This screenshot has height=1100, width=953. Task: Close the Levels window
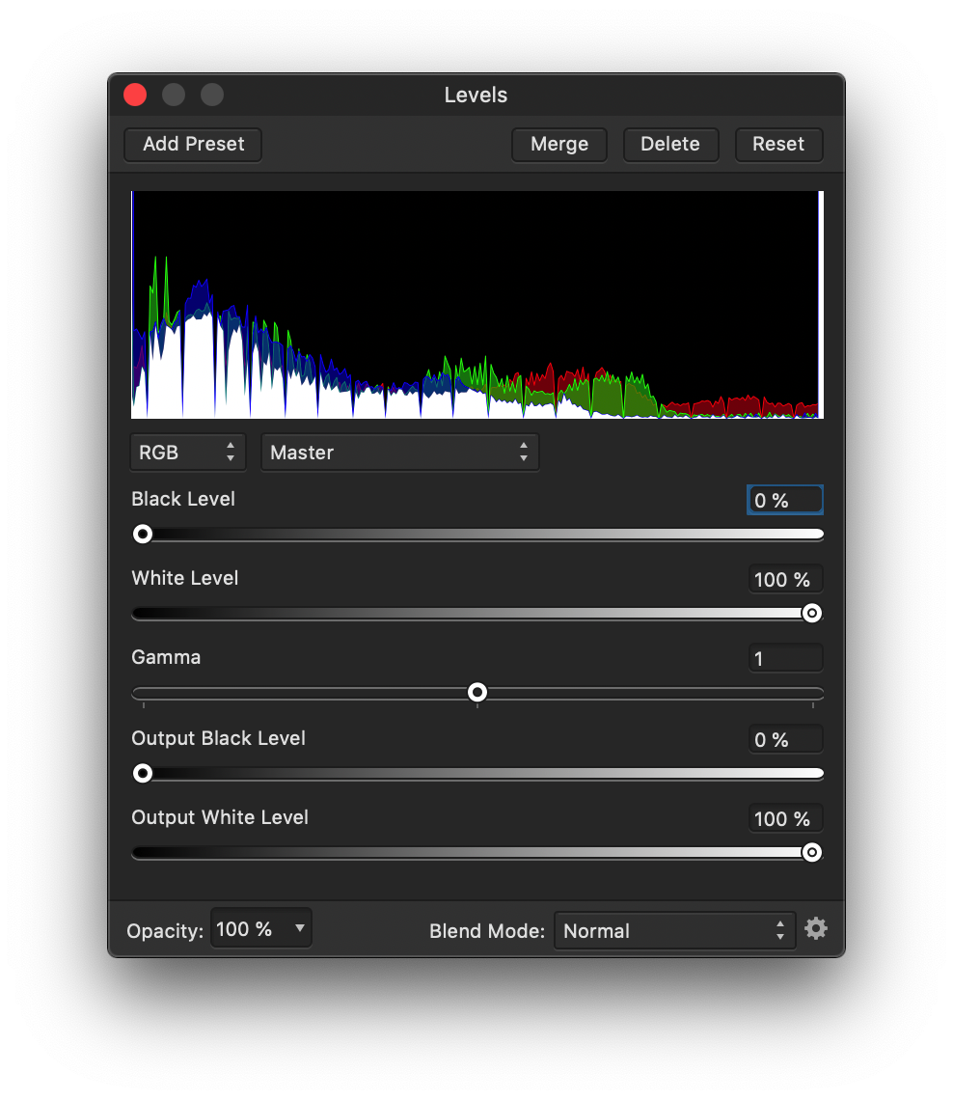click(x=135, y=95)
